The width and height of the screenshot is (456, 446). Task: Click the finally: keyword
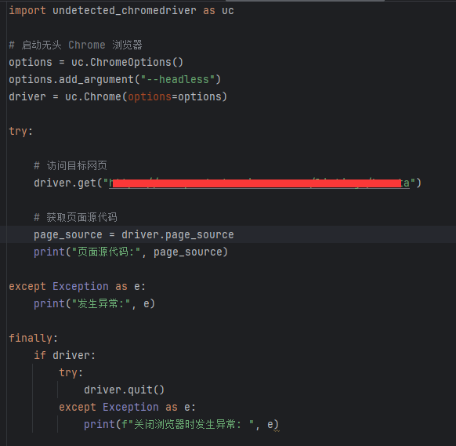coord(33,338)
